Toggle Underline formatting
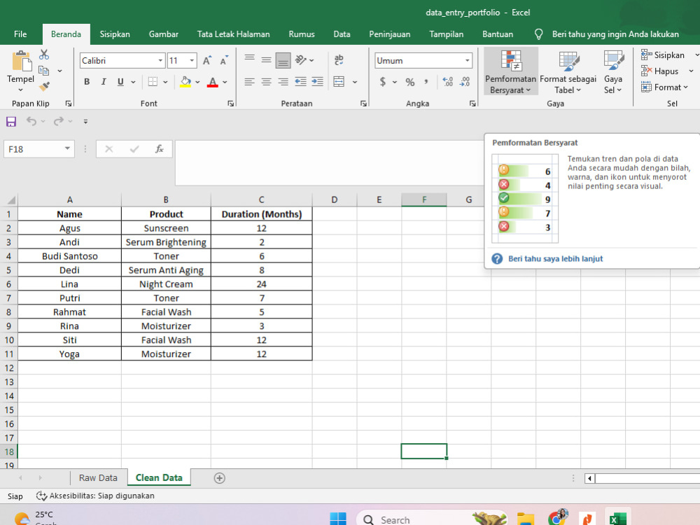This screenshot has height=525, width=700. [x=120, y=82]
